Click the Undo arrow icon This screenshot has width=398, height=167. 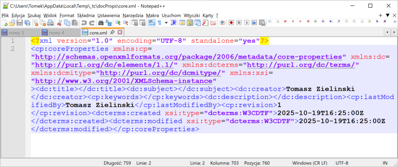84,23
